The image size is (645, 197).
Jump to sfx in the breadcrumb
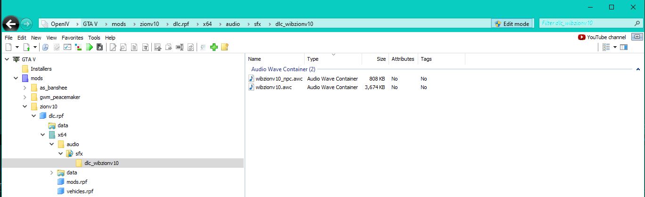tap(257, 24)
